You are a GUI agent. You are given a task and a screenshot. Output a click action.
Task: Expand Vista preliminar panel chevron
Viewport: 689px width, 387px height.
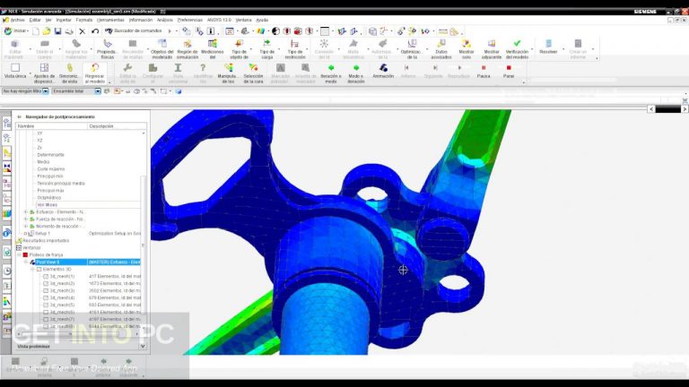[x=143, y=346]
